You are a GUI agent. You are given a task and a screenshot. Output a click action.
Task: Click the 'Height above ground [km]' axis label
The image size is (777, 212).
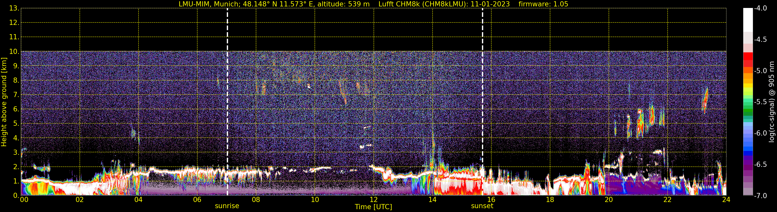tap(4, 102)
